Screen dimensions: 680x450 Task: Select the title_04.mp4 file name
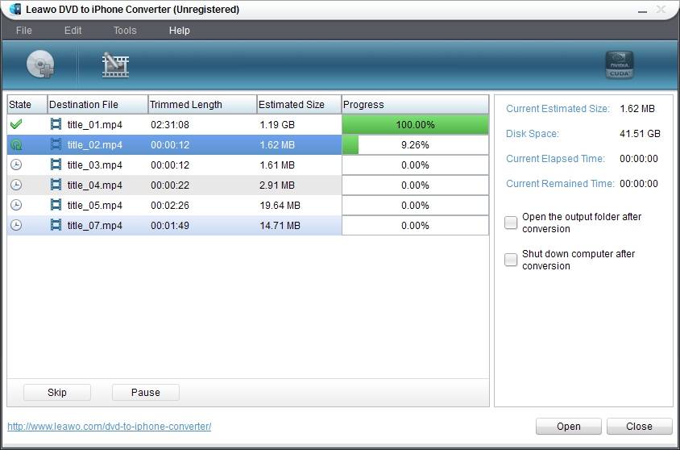pos(94,185)
